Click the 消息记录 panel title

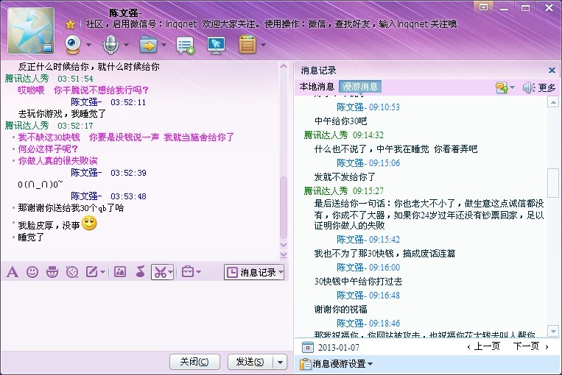[x=318, y=70]
